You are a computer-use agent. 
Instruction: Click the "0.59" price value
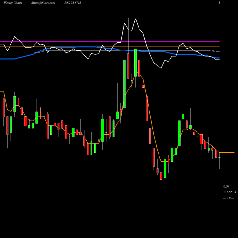(226, 186)
